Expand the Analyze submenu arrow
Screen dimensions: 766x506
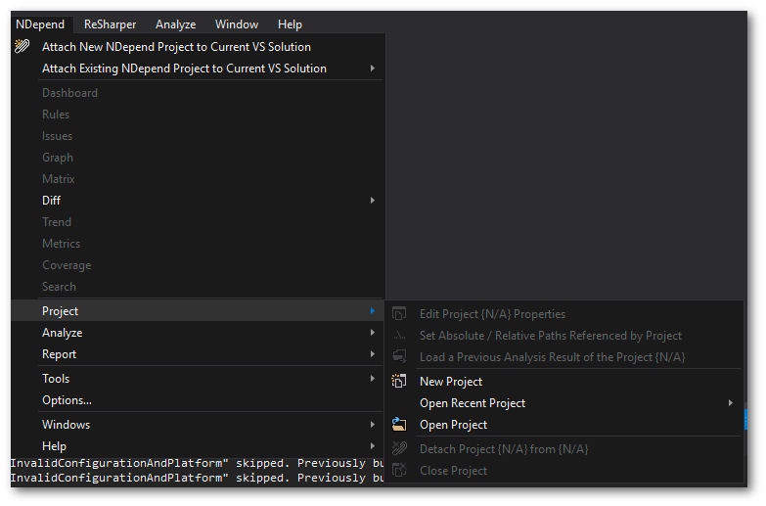(373, 333)
